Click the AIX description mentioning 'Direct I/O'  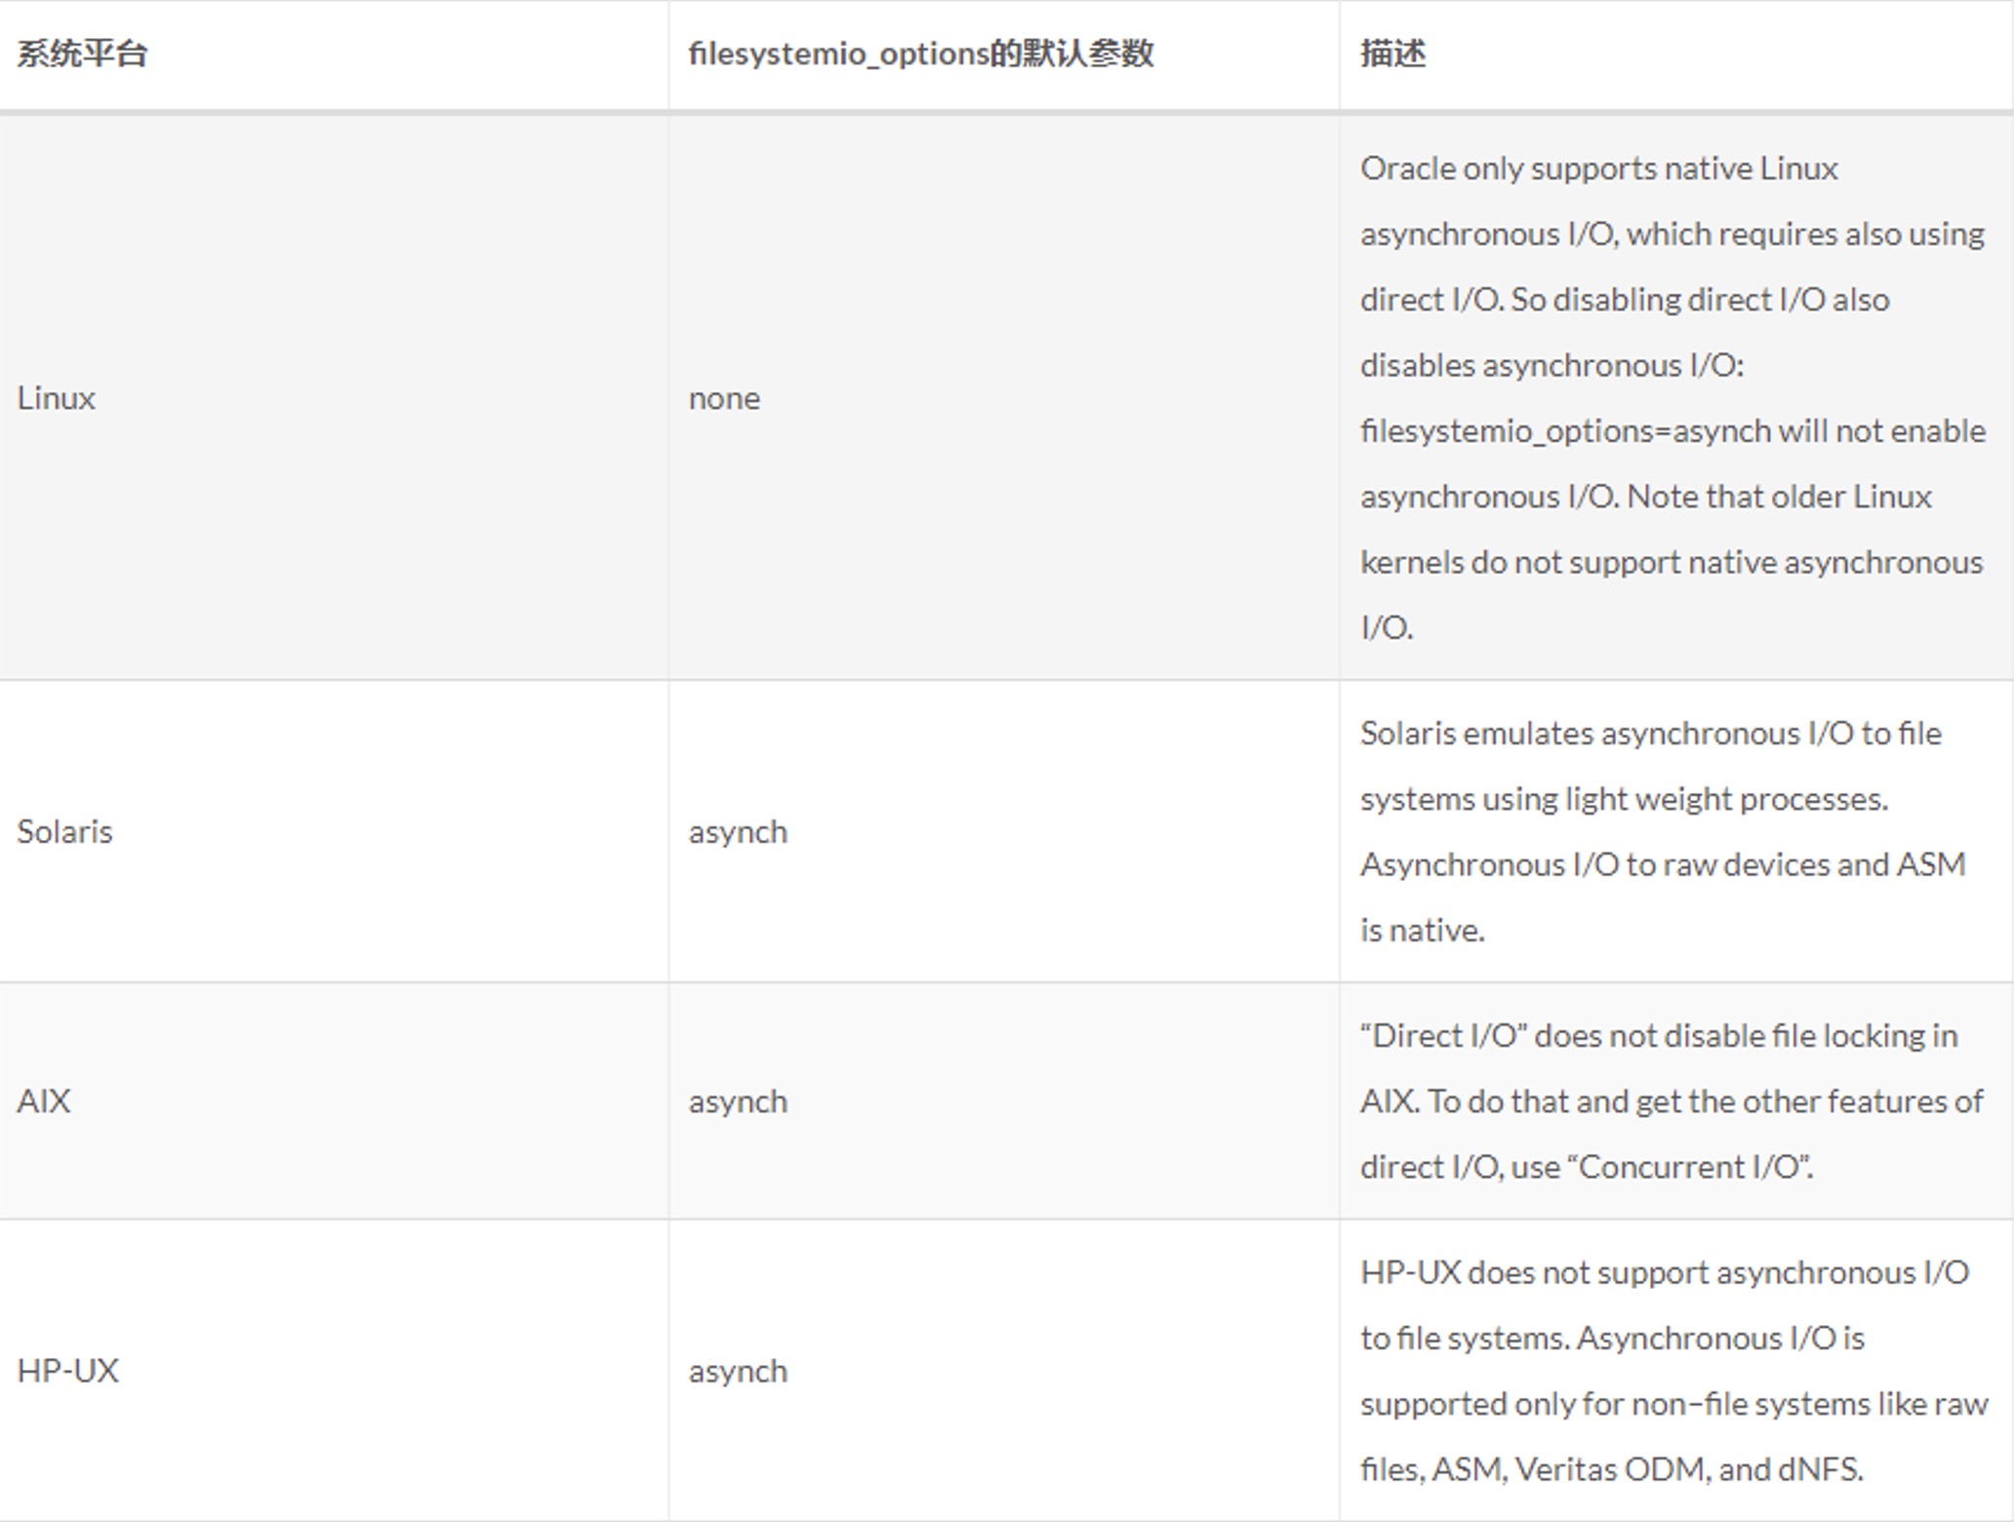pyautogui.click(x=1672, y=1101)
